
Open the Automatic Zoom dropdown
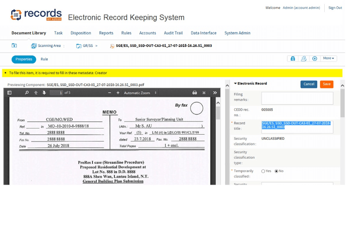[140, 93]
